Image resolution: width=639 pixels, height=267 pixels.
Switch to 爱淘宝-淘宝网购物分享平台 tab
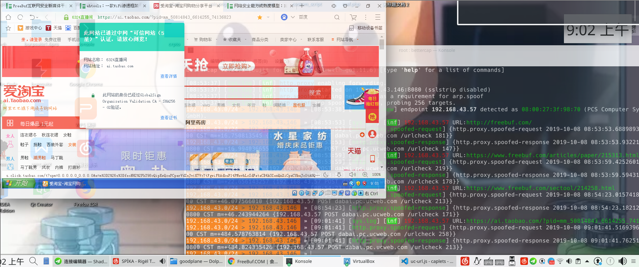click(186, 6)
